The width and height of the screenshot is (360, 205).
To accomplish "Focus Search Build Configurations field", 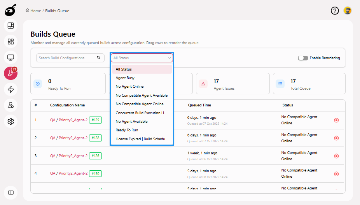I will 70,58.
